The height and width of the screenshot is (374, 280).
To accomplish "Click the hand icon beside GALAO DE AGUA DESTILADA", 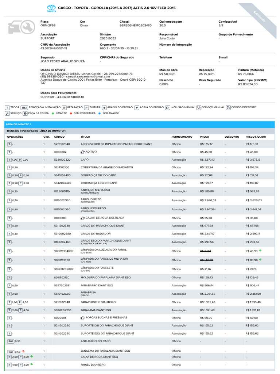I will [83, 218].
